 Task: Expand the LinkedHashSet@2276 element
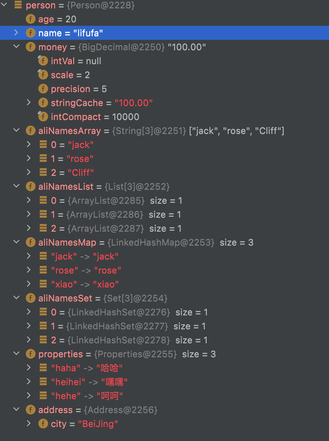29,312
